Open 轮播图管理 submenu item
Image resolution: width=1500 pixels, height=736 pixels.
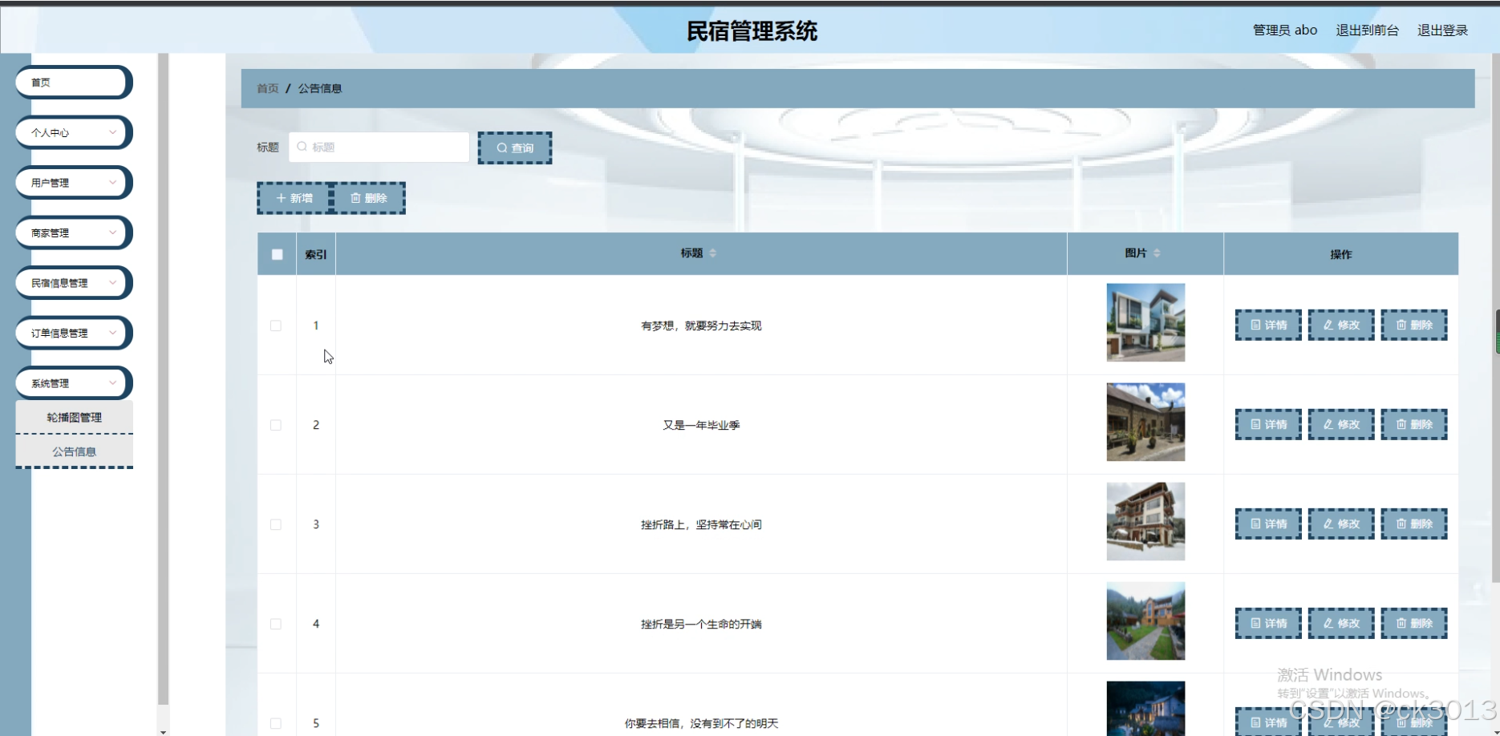click(74, 417)
